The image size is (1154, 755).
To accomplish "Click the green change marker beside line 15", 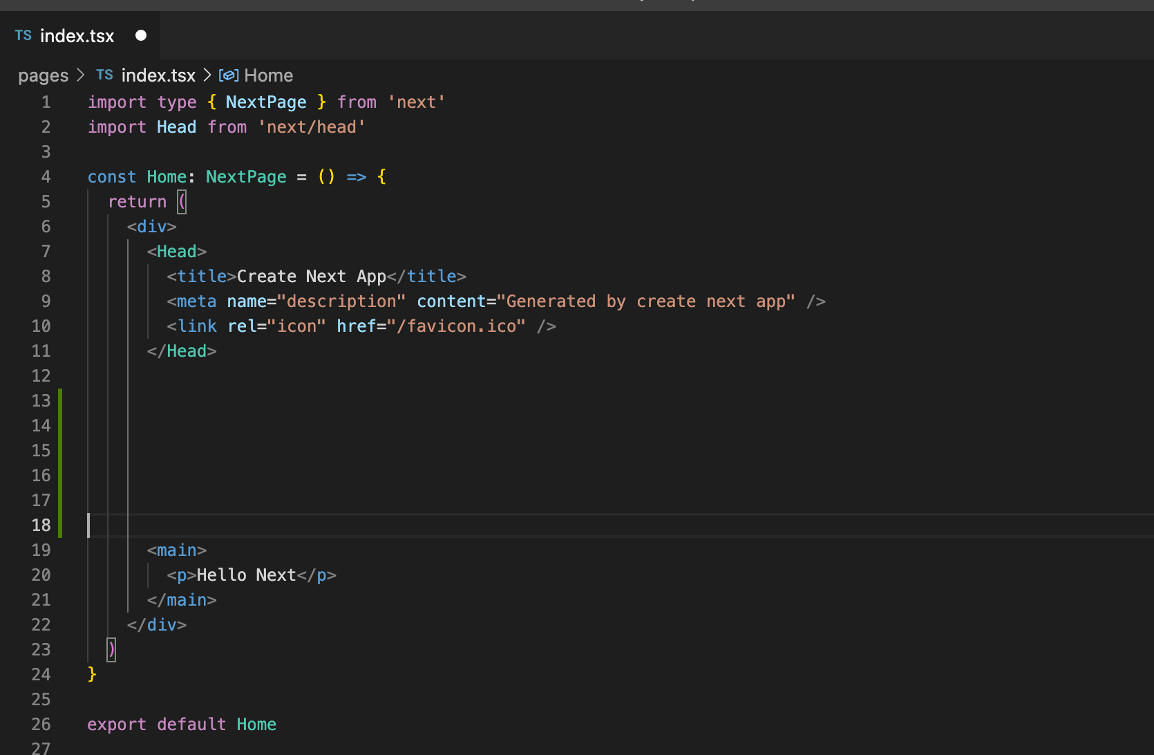I will (61, 451).
